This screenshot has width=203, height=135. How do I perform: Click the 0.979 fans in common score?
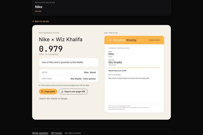click(x=51, y=49)
